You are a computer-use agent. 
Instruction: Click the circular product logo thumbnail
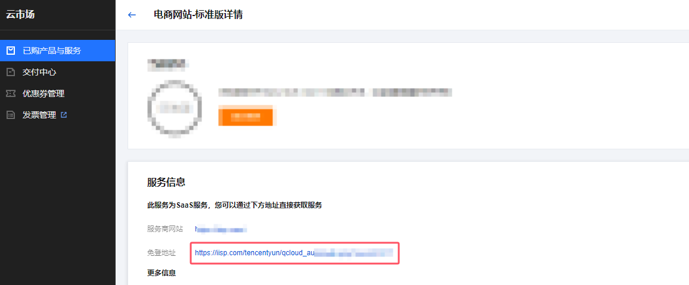coord(175,108)
